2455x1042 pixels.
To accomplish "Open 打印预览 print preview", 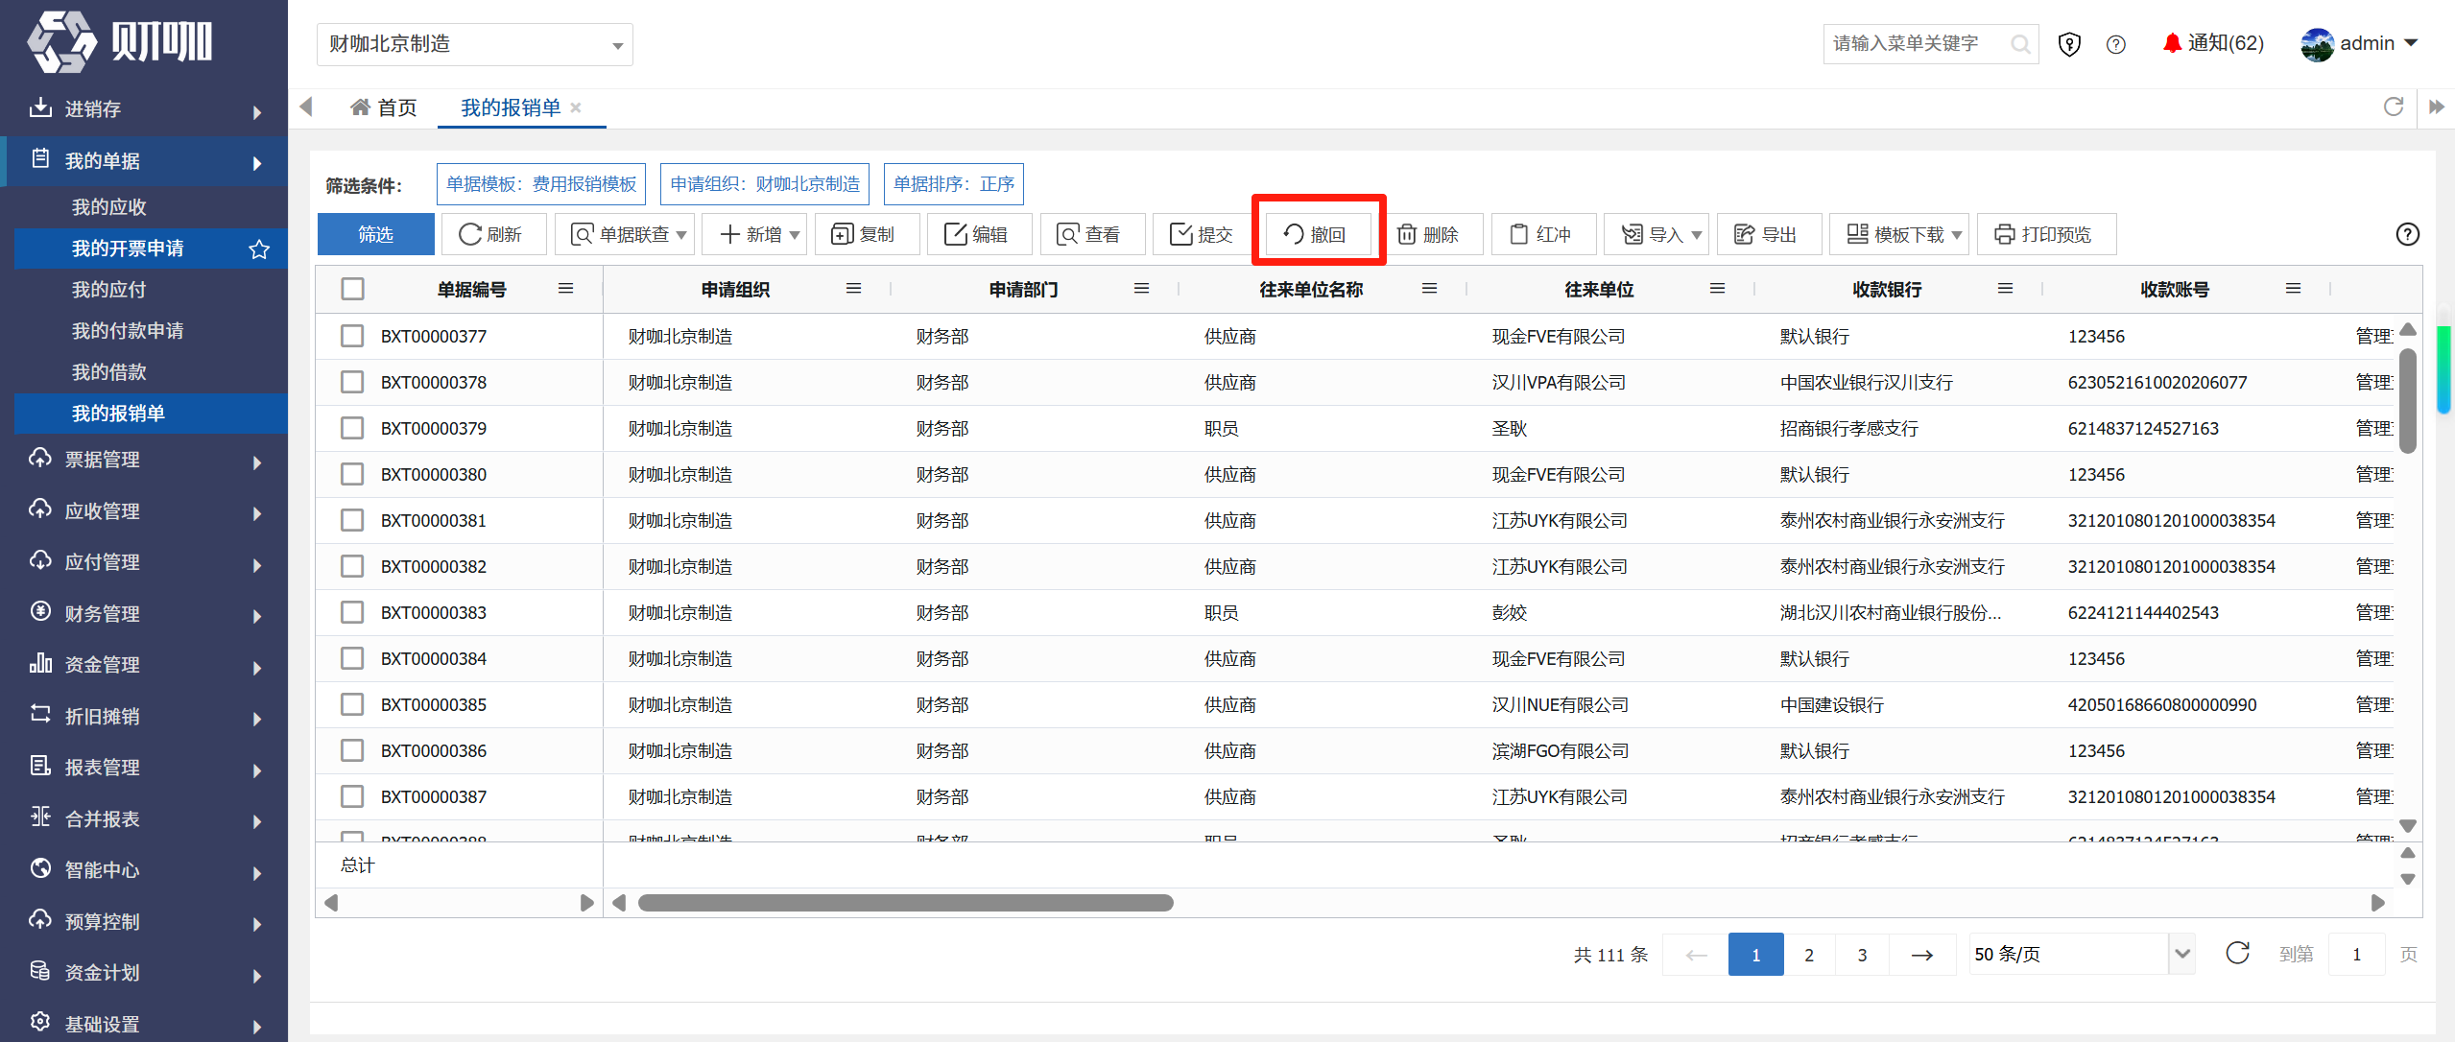I will point(2046,234).
